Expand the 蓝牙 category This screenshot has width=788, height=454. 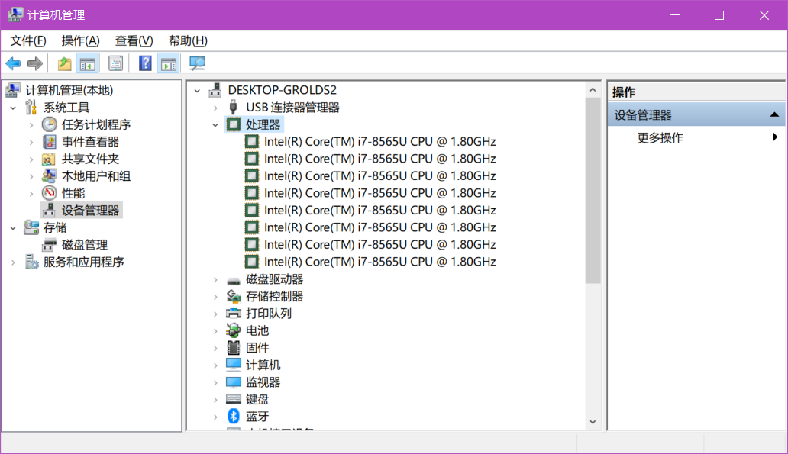pyautogui.click(x=215, y=417)
